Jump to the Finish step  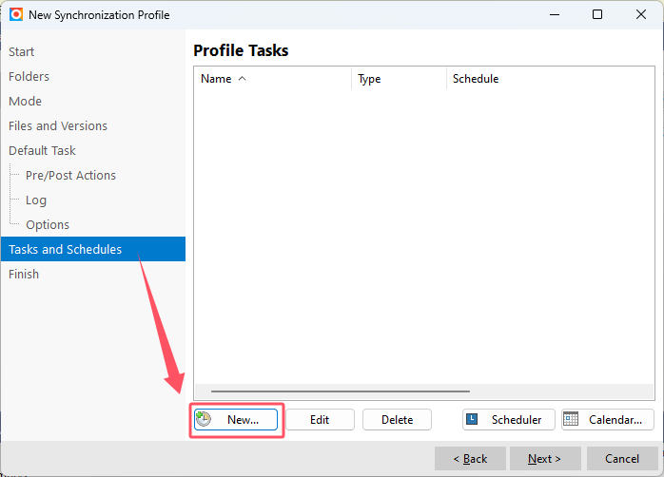coord(24,274)
